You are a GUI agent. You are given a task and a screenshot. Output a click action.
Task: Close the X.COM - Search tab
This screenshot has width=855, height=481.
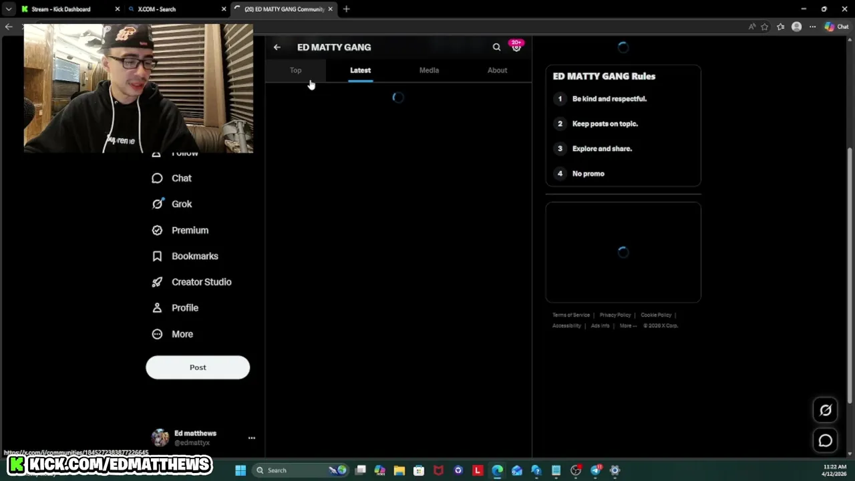[x=224, y=9]
